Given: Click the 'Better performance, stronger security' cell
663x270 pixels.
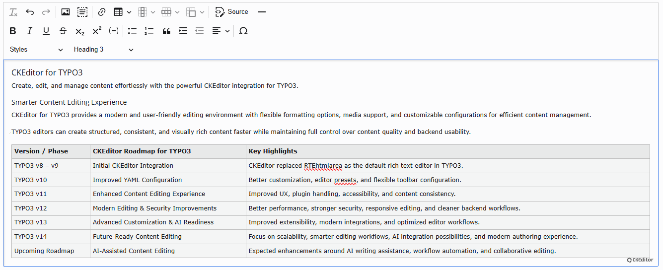Looking at the screenshot, I should 448,208.
